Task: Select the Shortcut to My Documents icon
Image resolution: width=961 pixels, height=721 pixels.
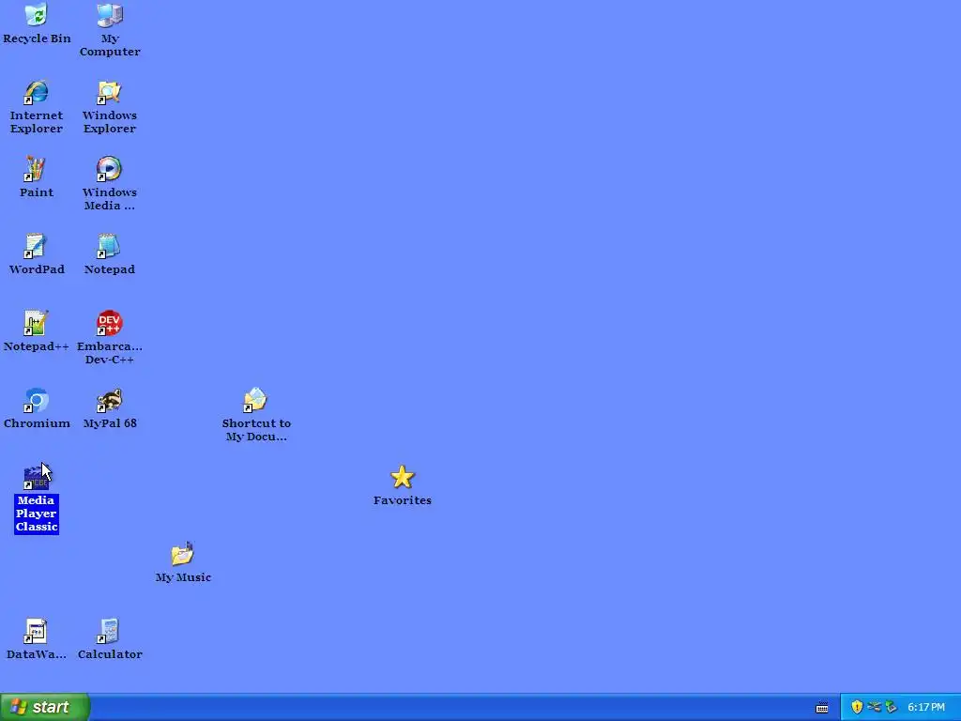Action: coord(255,400)
